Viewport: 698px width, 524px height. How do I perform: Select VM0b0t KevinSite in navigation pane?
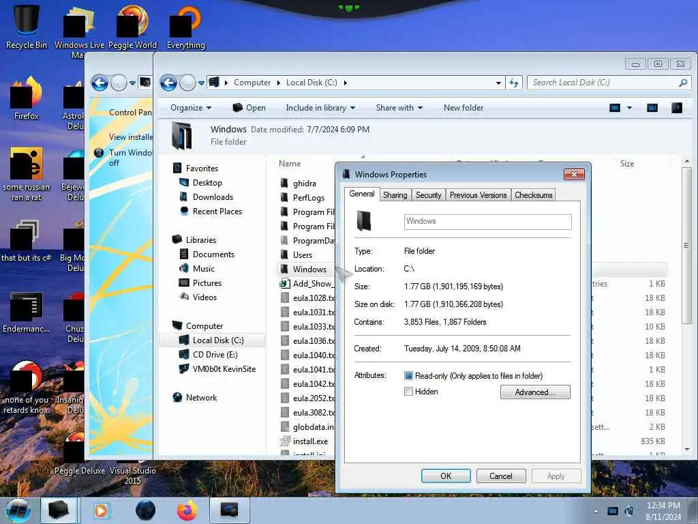pos(224,369)
